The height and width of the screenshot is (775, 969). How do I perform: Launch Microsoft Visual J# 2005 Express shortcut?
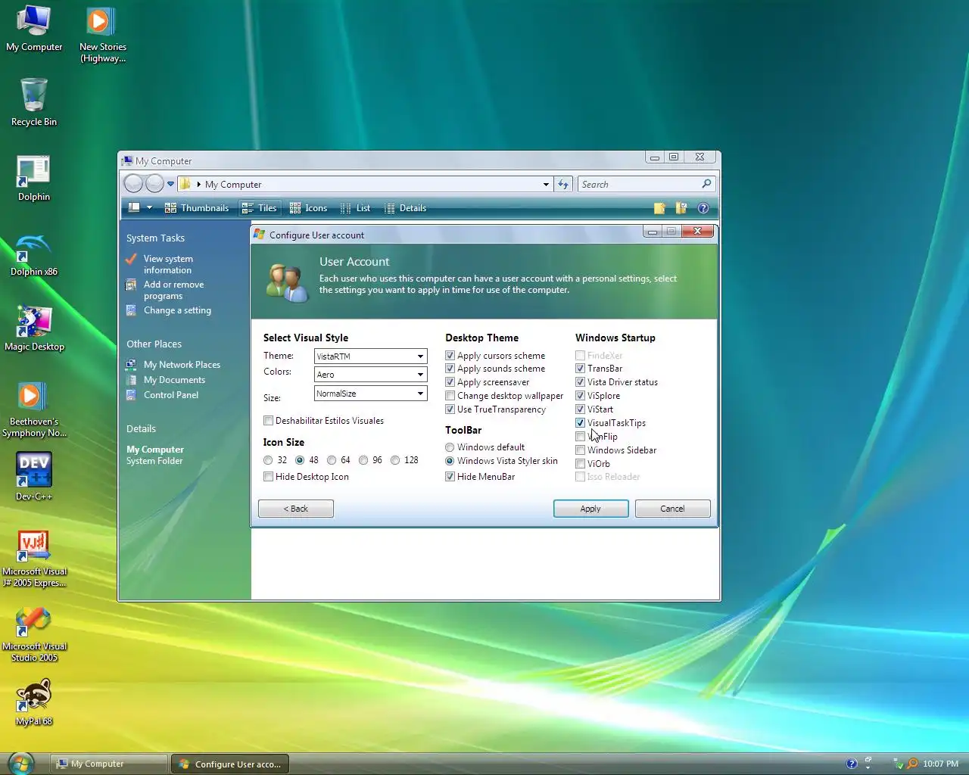pyautogui.click(x=34, y=559)
